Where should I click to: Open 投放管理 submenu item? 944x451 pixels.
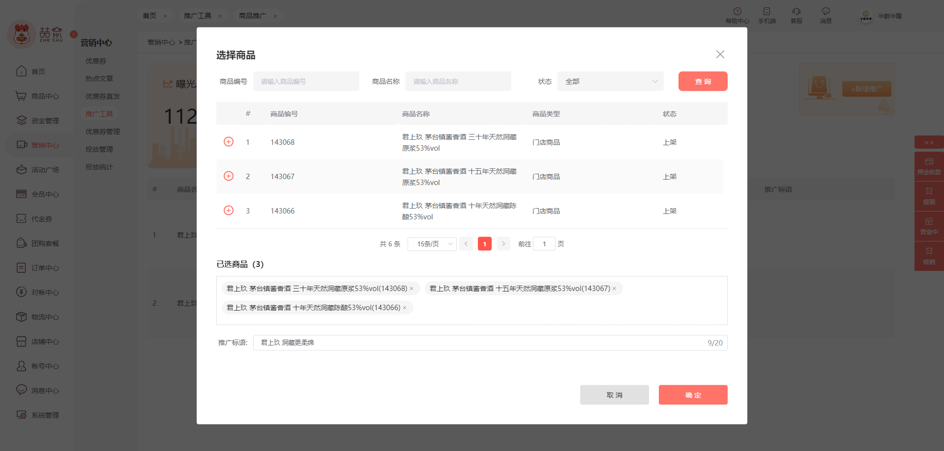[x=99, y=149]
